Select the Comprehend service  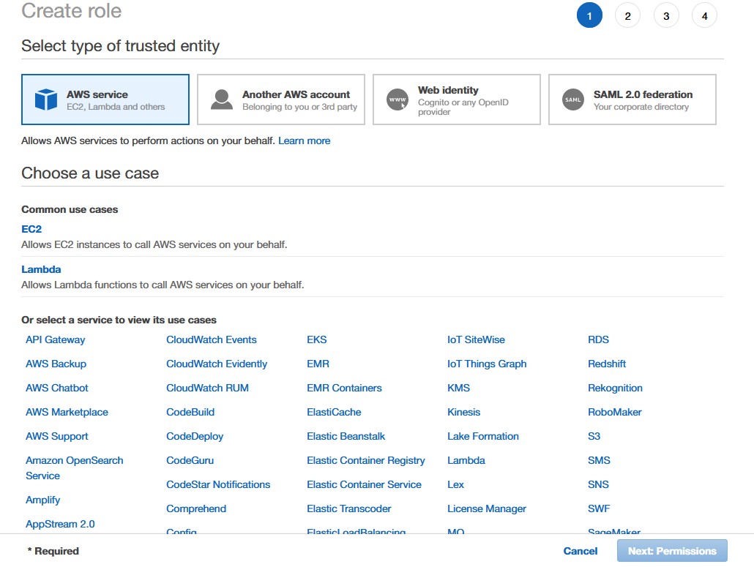click(196, 508)
